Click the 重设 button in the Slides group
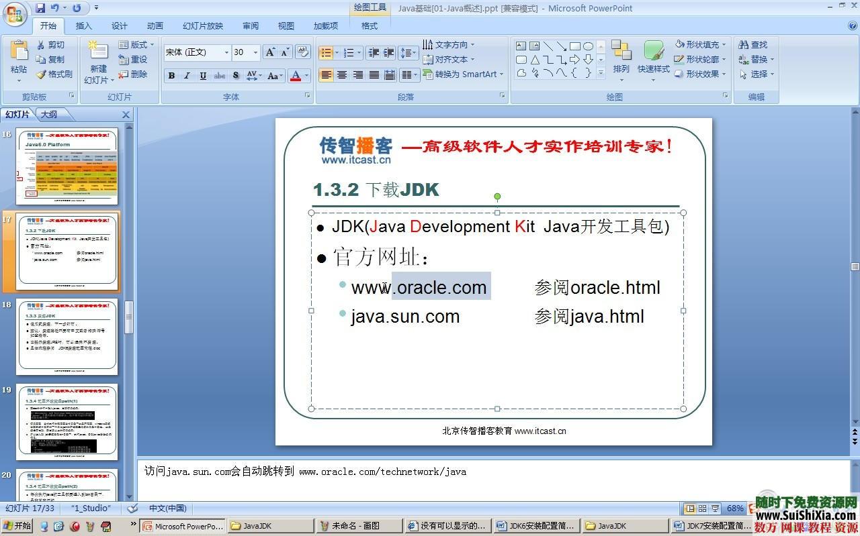This screenshot has width=860, height=536. [x=134, y=59]
